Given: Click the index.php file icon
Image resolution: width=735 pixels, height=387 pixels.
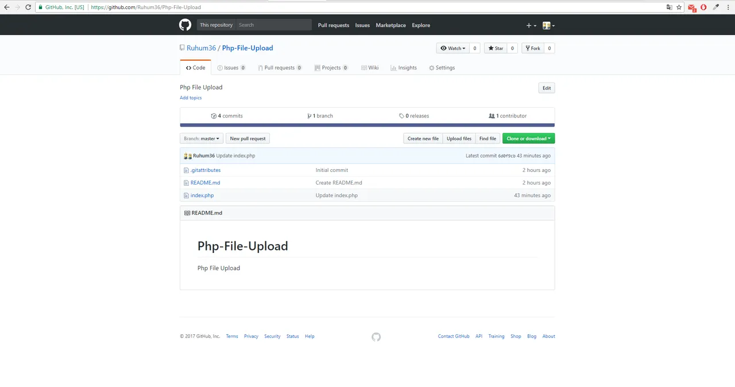Looking at the screenshot, I should click(x=186, y=196).
